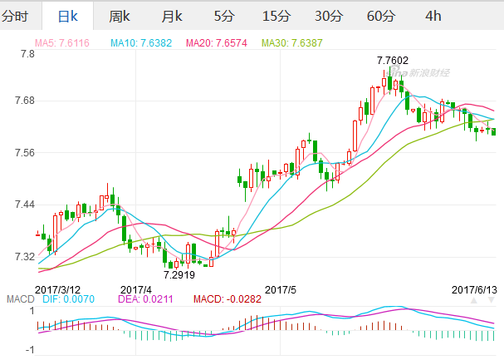Click the 2017/5 date axis label
Image resolution: width=504 pixels, height=360 pixels.
coord(281,290)
